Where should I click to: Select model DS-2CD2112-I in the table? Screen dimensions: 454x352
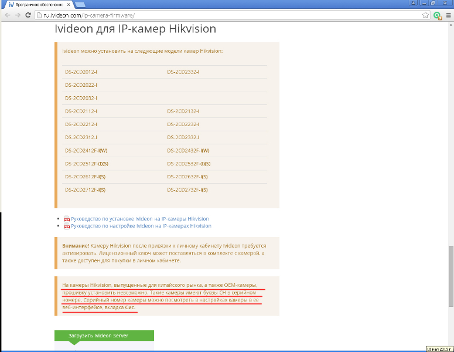[81, 111]
